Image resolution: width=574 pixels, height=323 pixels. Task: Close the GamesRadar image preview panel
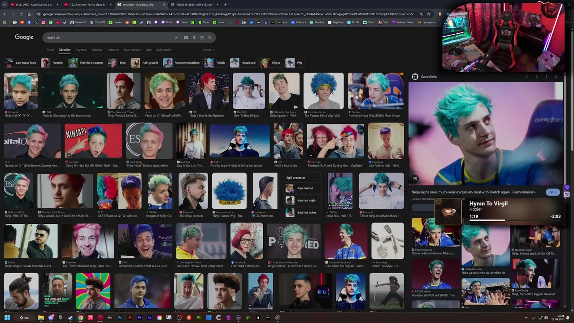556,77
